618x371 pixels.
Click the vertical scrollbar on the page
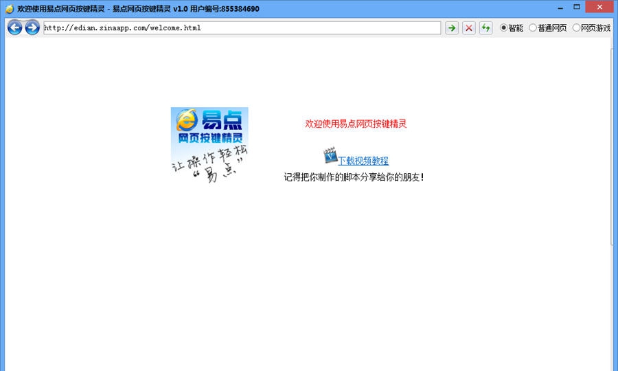(612, 146)
